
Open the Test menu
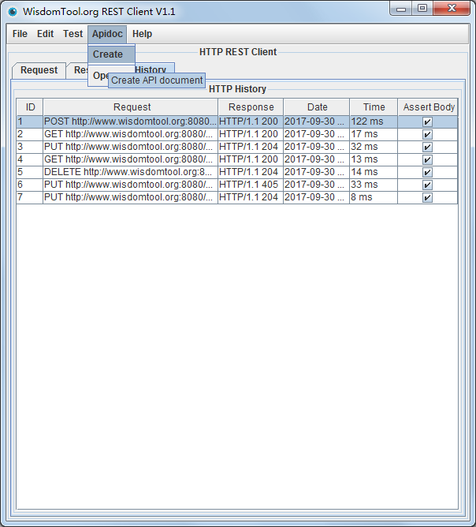coord(73,34)
